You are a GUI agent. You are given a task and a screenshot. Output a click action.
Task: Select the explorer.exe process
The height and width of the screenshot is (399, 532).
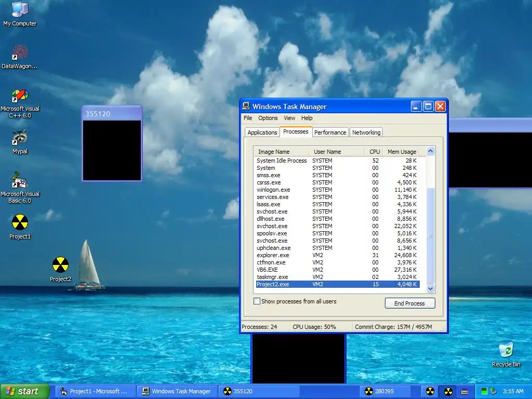(x=337, y=255)
